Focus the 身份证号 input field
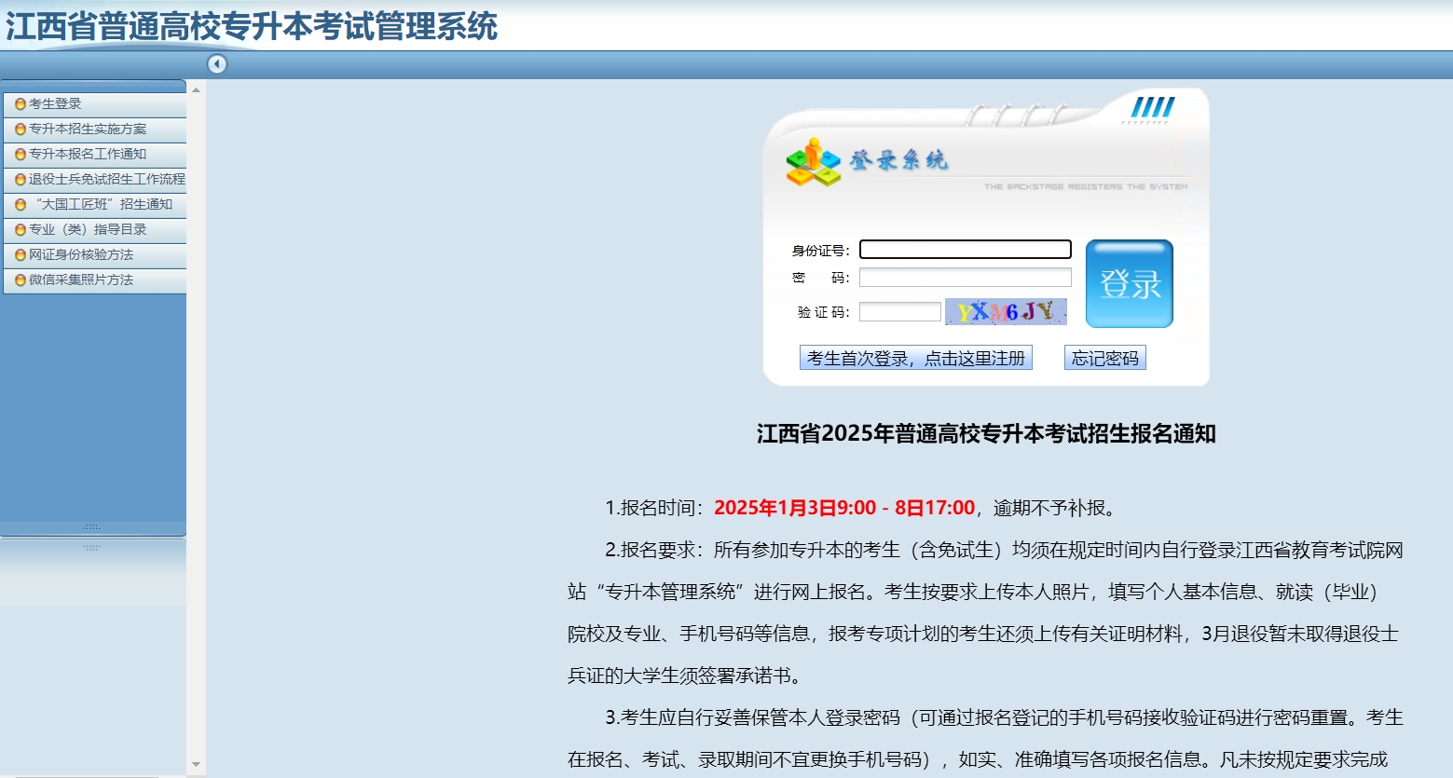This screenshot has width=1453, height=778. tap(965, 250)
